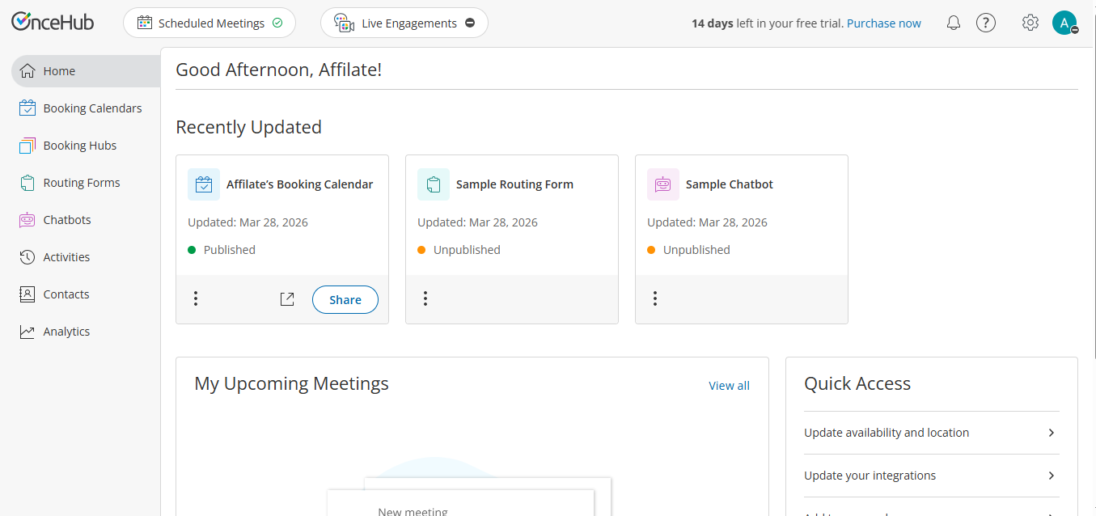1096x516 pixels.
Task: Open the settings gear icon
Action: click(1030, 23)
